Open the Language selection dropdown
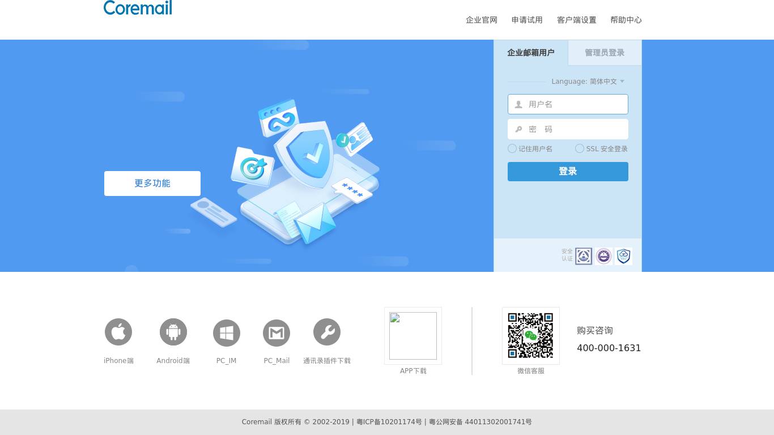 coord(603,81)
